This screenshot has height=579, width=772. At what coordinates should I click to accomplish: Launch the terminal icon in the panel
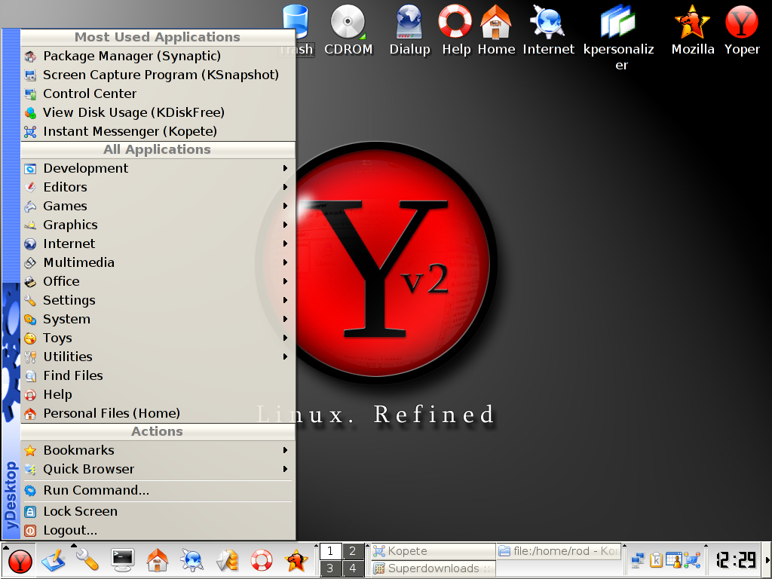(122, 560)
